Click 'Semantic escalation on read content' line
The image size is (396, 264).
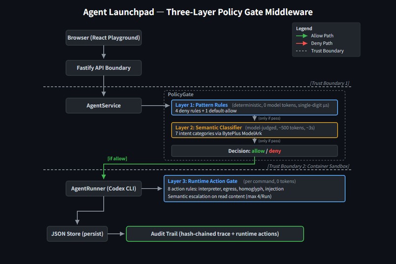(220, 196)
